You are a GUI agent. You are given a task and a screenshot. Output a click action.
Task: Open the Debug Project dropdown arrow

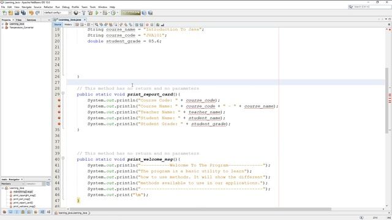[x=109, y=13]
